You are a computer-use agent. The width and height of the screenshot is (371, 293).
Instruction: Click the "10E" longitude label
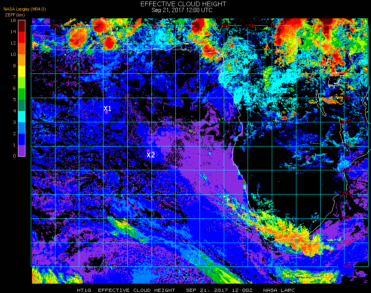tap(226, 26)
